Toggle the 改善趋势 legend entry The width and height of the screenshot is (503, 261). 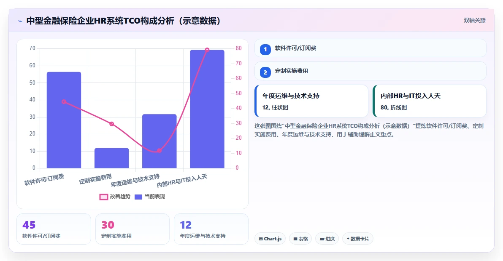pos(115,197)
